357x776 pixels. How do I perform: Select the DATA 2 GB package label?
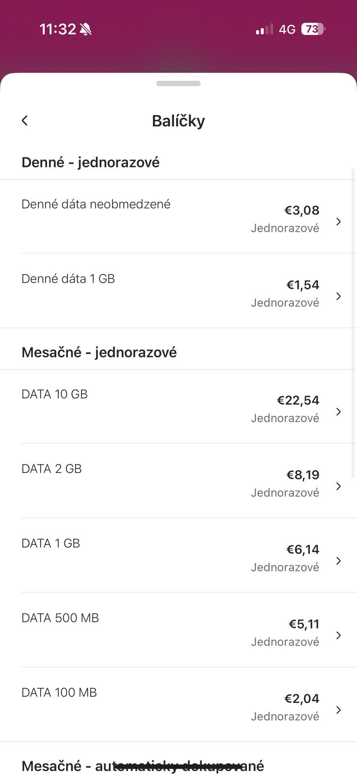tap(52, 469)
